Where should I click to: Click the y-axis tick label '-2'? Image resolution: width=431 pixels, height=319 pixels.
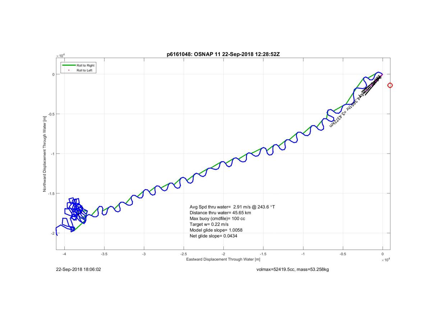tap(52, 233)
